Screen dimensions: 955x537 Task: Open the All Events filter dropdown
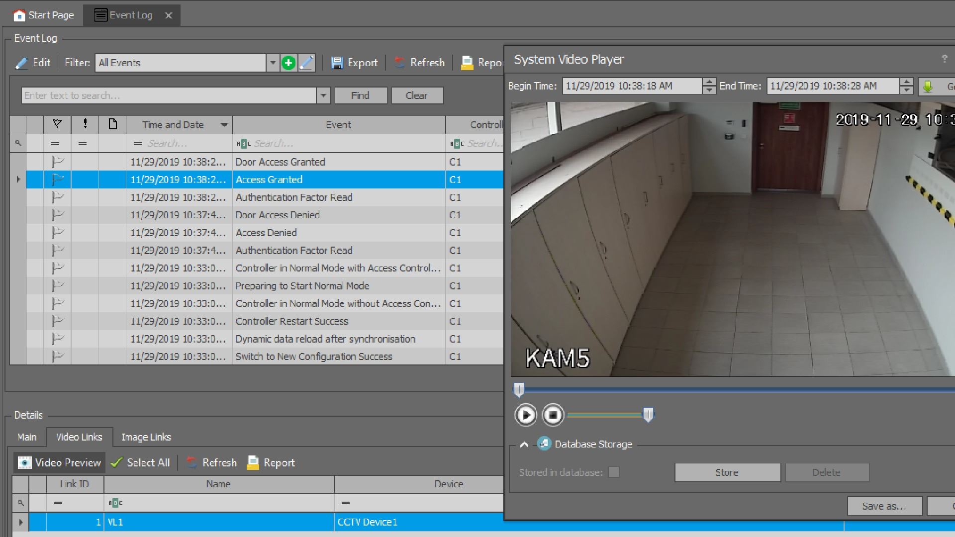pyautogui.click(x=273, y=63)
